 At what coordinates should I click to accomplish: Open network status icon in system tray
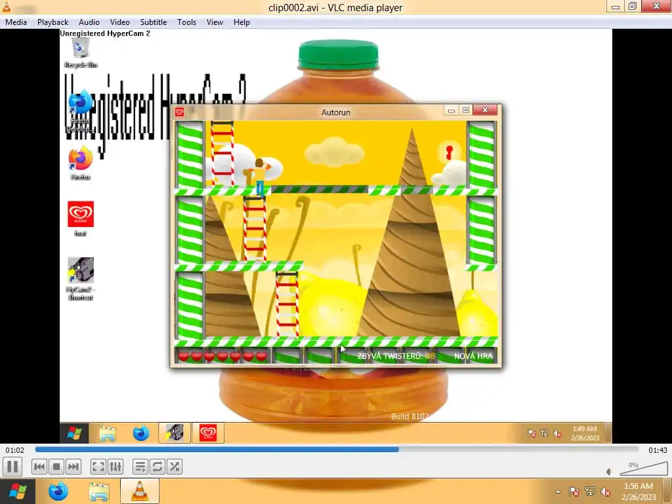point(590,492)
